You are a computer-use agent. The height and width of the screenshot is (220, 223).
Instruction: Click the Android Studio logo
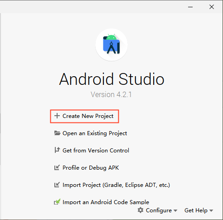coord(111,45)
